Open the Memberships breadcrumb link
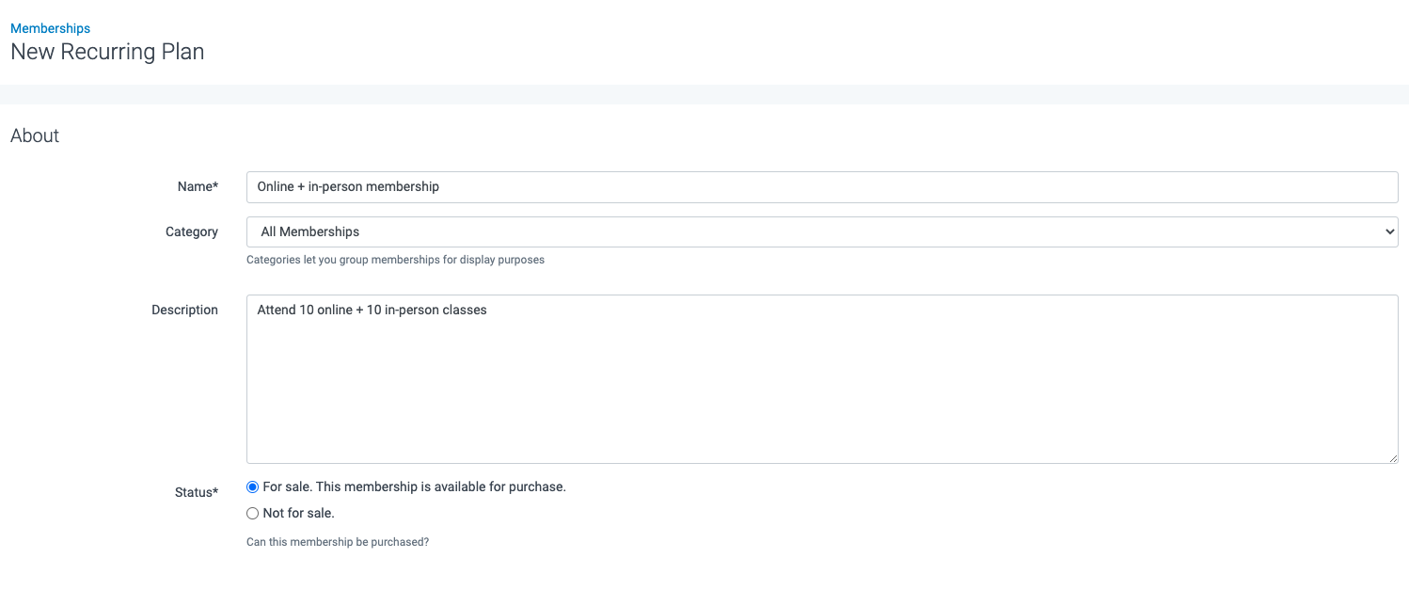This screenshot has height=590, width=1409. pos(50,28)
